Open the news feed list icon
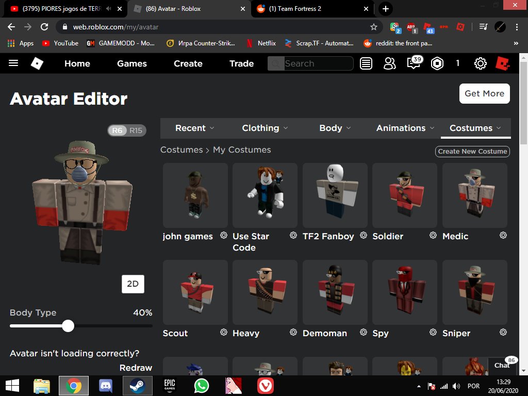Viewport: 528px width, 396px height. pos(366,63)
